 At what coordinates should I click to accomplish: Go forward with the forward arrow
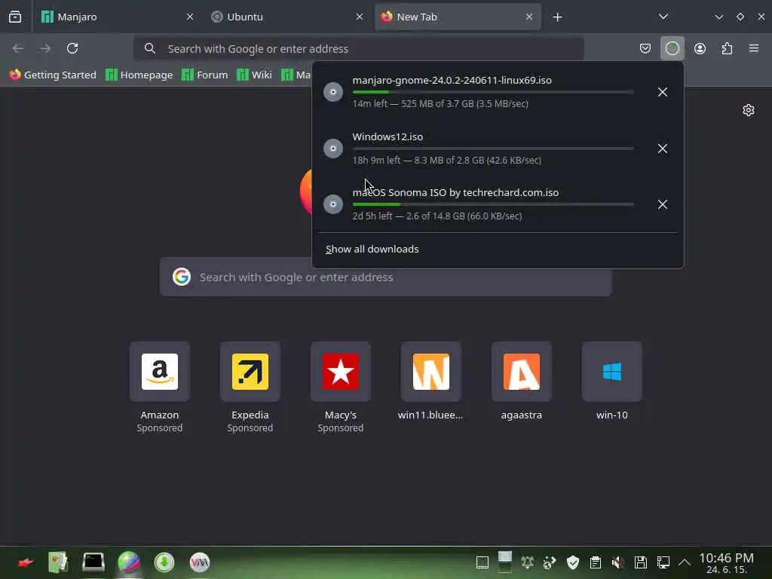(44, 48)
